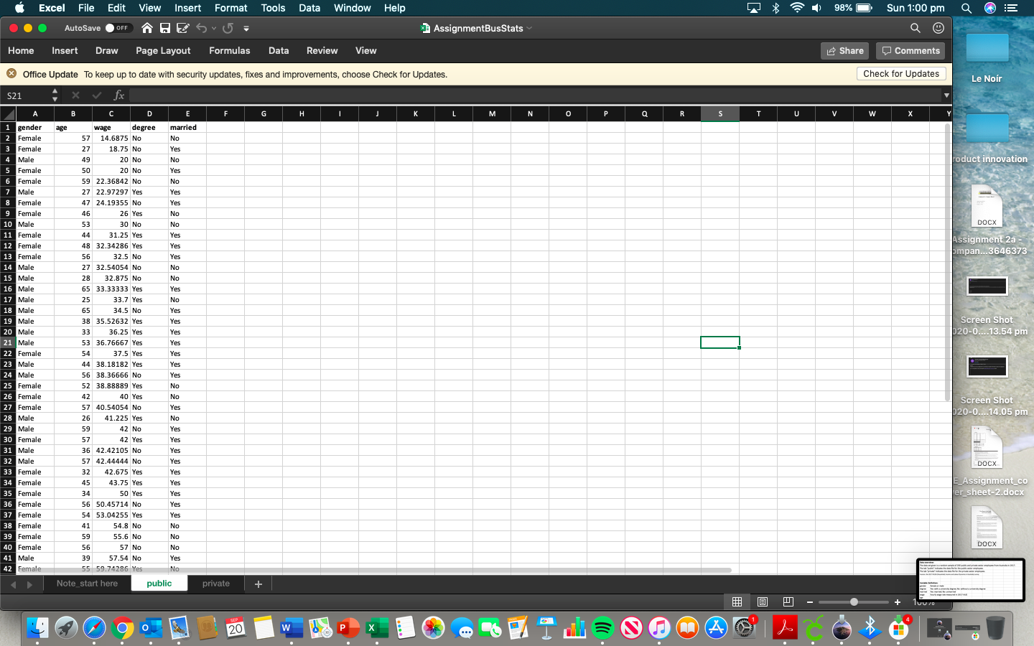1034x646 pixels.
Task: Switch to Page Break Preview view
Action: coord(788,601)
